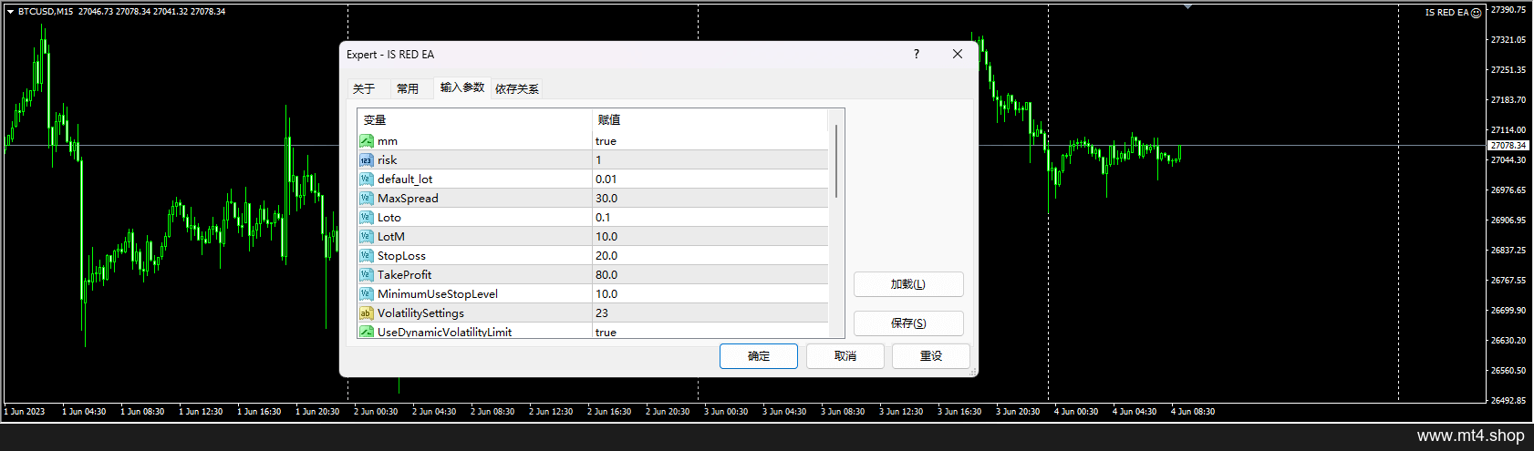
Task: Click the 变量 column header
Action: coord(474,120)
